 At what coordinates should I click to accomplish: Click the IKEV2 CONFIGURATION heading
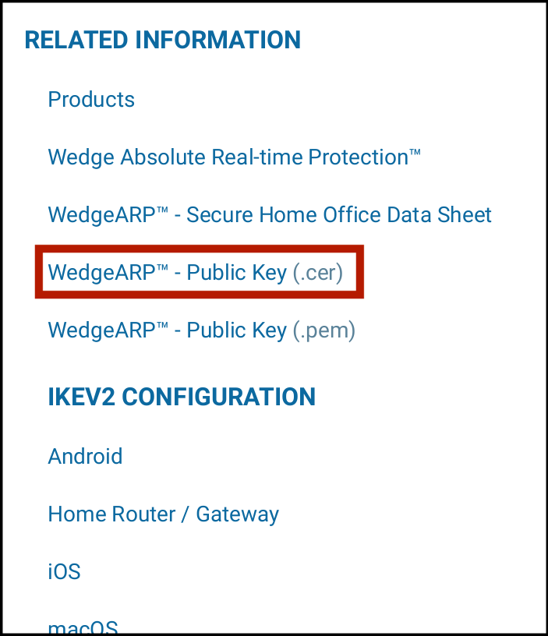pos(182,397)
